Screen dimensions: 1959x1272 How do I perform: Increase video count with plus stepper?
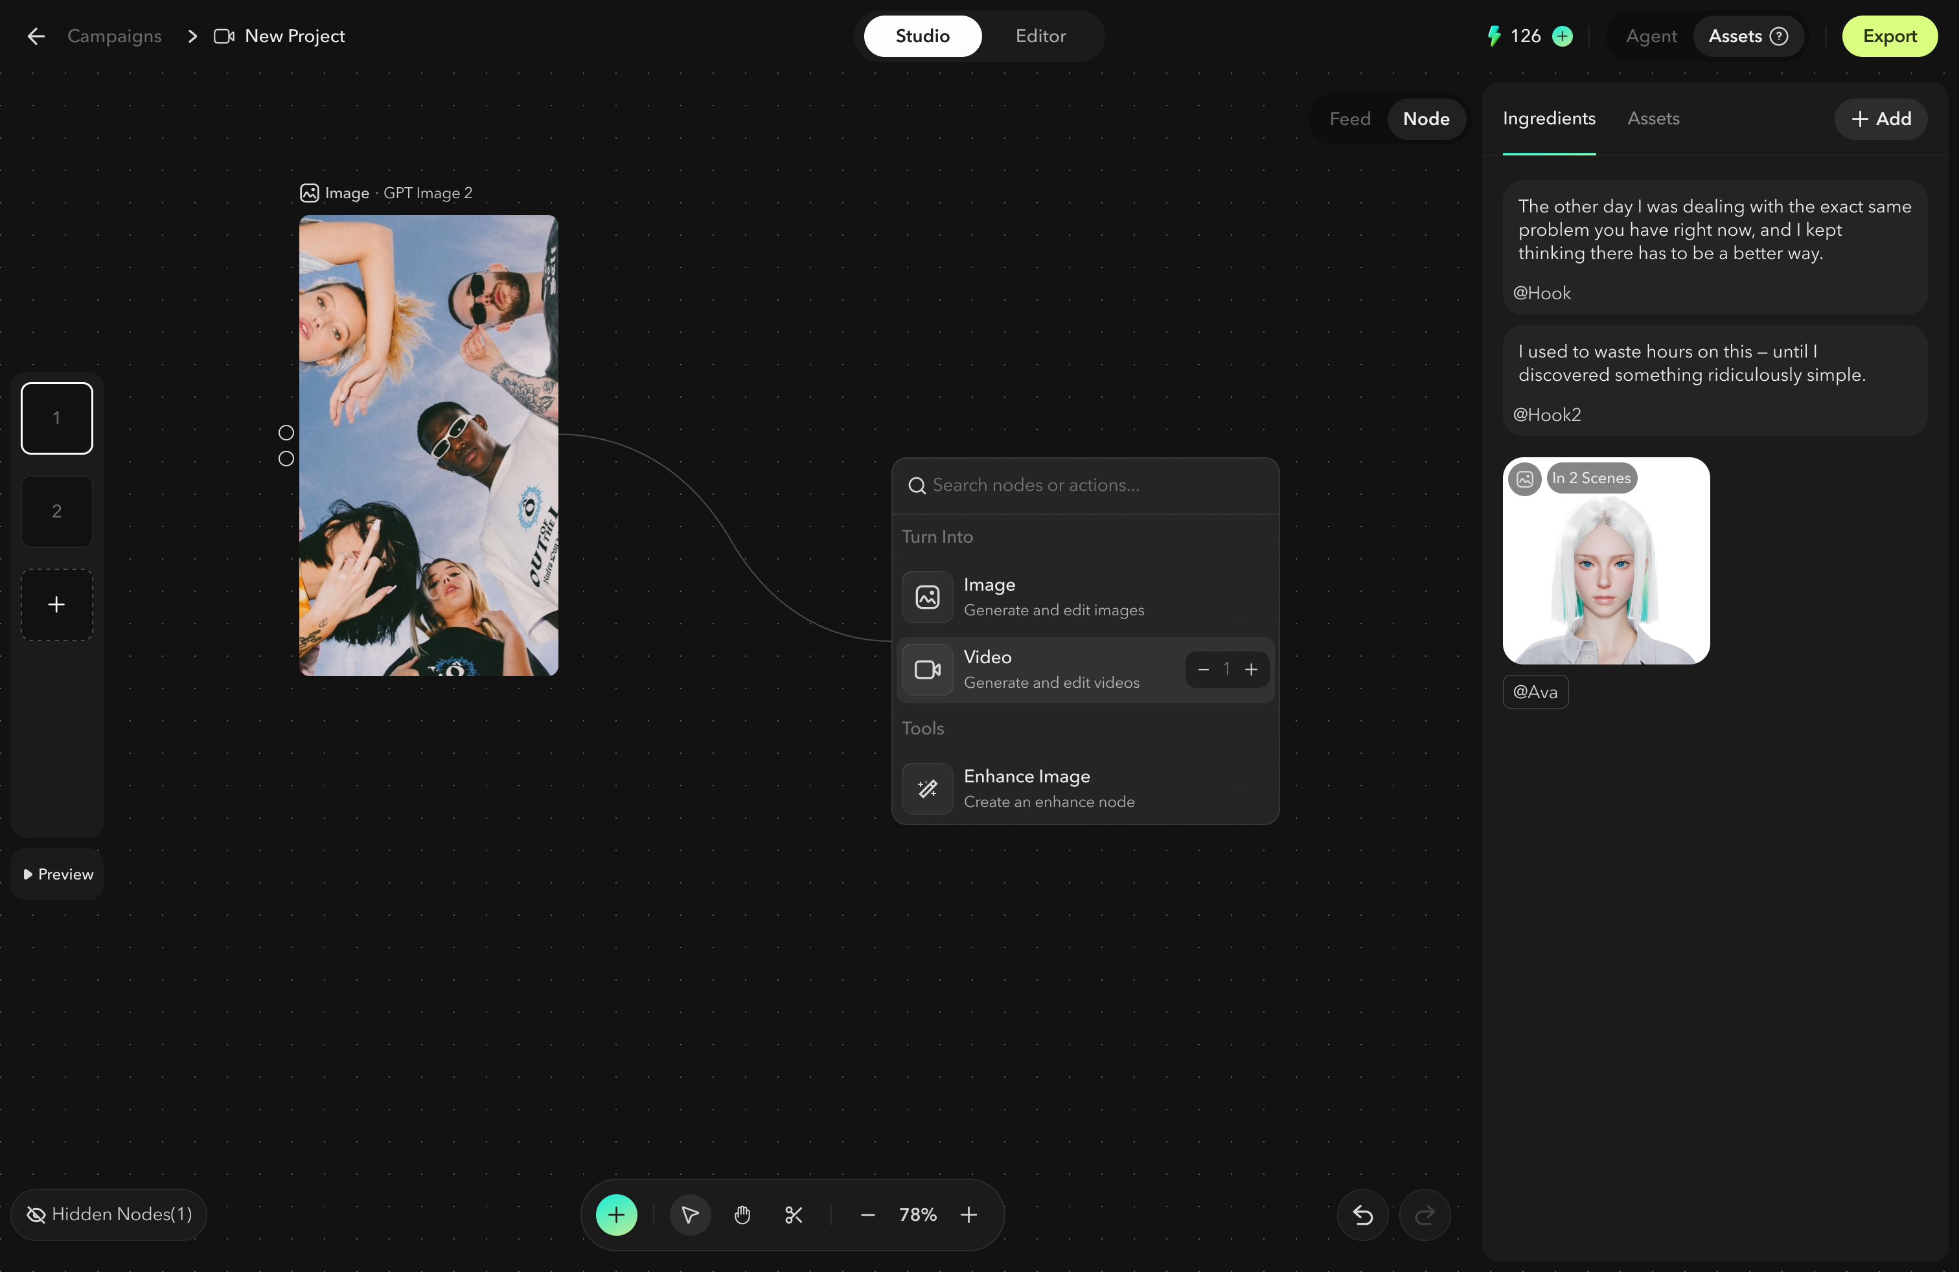point(1251,669)
